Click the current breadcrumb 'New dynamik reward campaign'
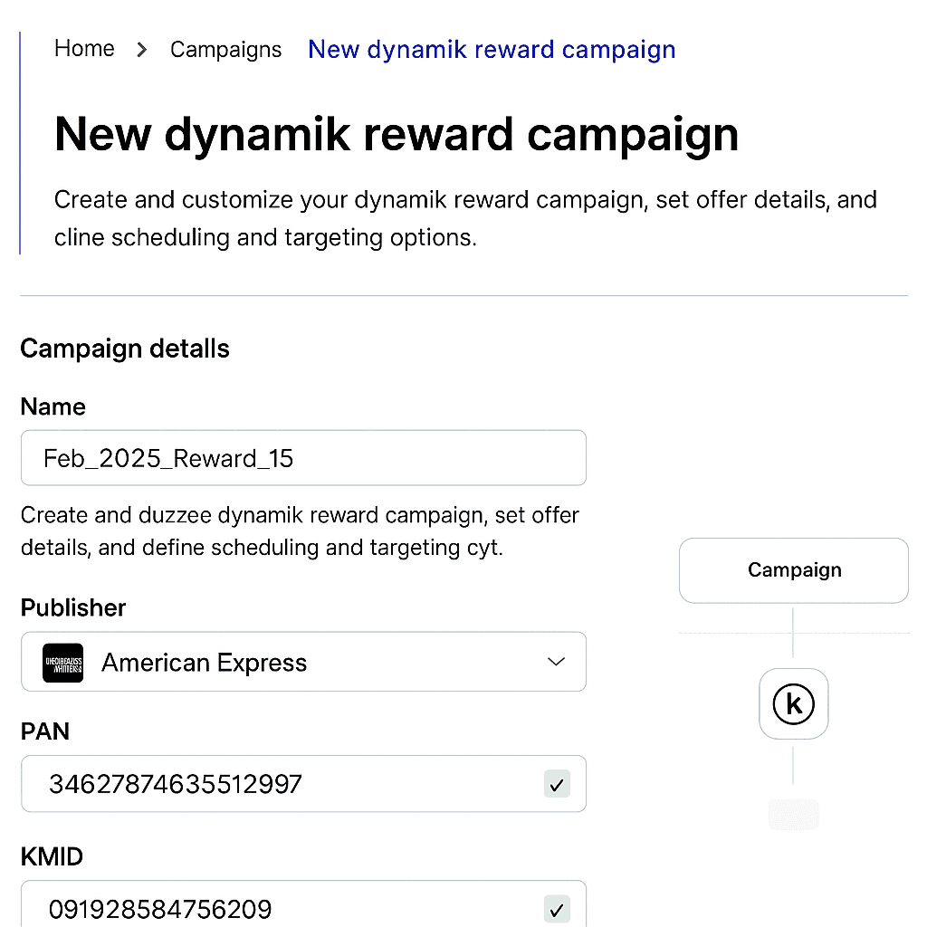This screenshot has width=927, height=927. [492, 50]
